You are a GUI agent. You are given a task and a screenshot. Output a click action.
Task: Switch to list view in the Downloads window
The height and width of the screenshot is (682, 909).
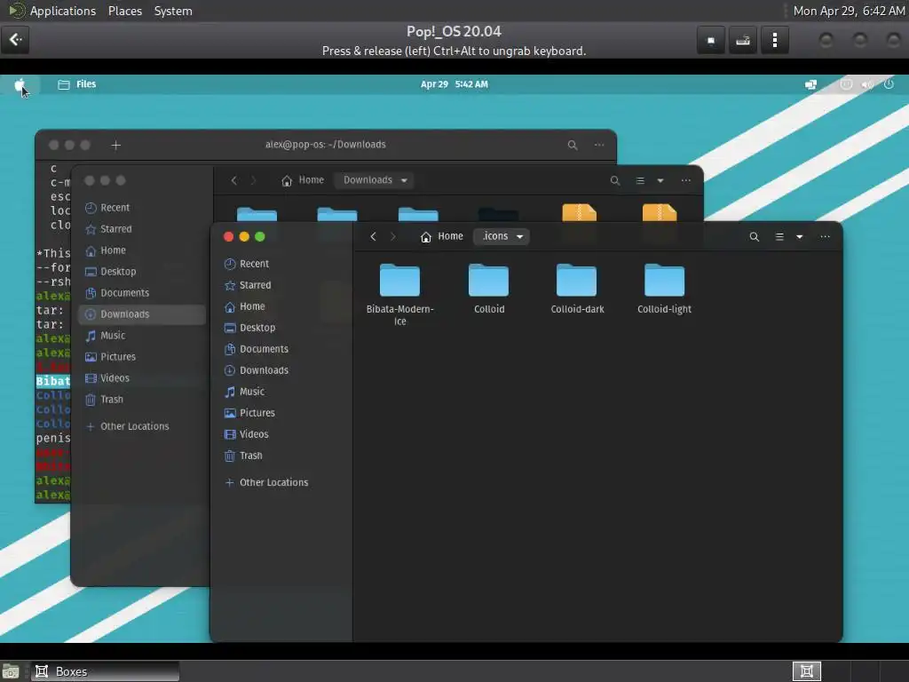tap(641, 180)
